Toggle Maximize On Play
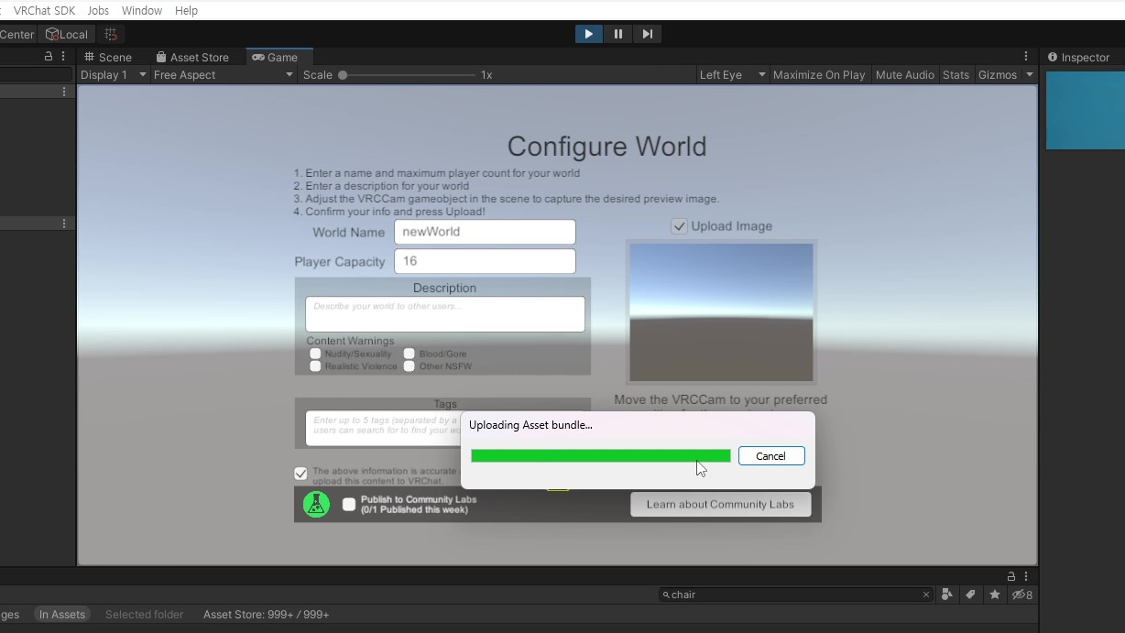 (x=819, y=75)
